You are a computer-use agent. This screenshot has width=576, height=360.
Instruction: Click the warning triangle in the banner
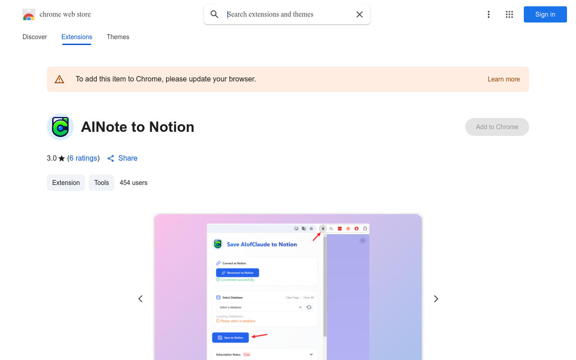(x=59, y=79)
